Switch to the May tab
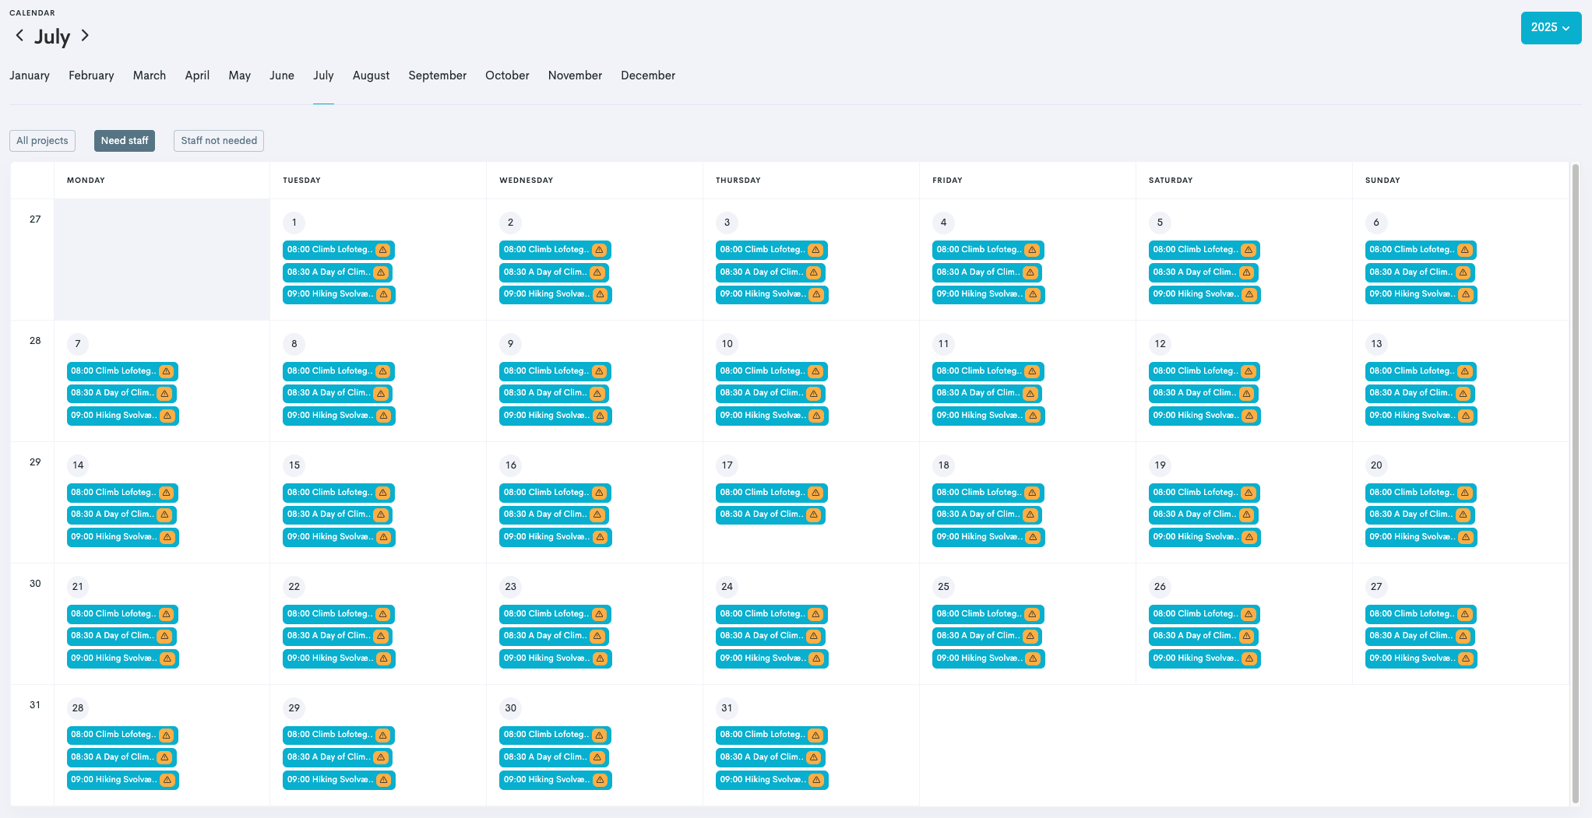The width and height of the screenshot is (1592, 818). click(x=240, y=75)
